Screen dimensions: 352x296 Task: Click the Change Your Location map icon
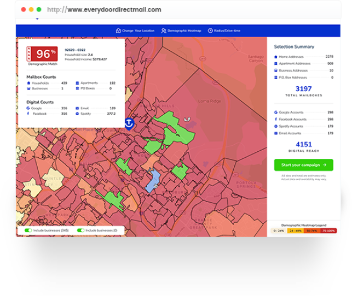[118, 31]
